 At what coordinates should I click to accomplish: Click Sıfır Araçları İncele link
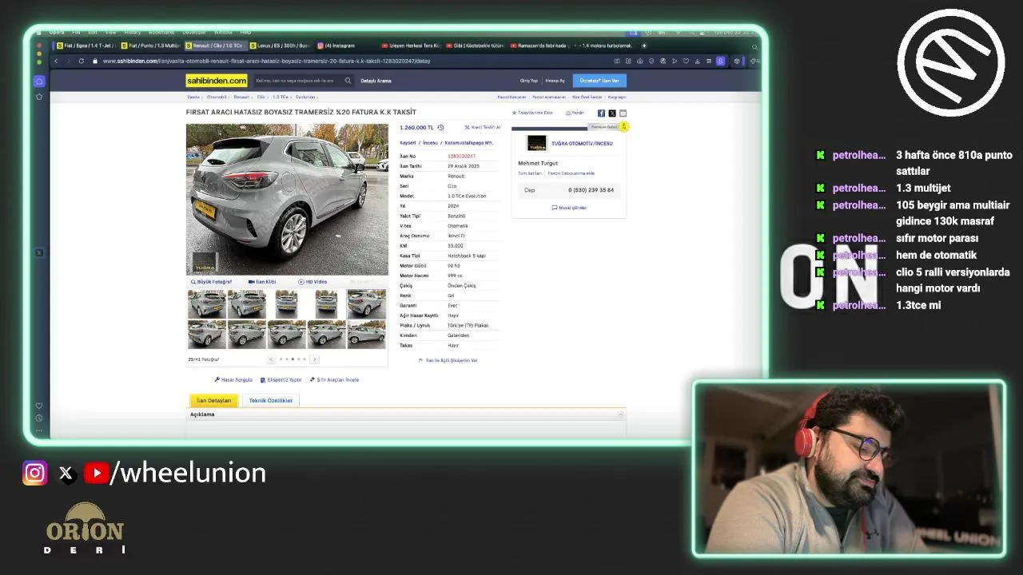335,380
